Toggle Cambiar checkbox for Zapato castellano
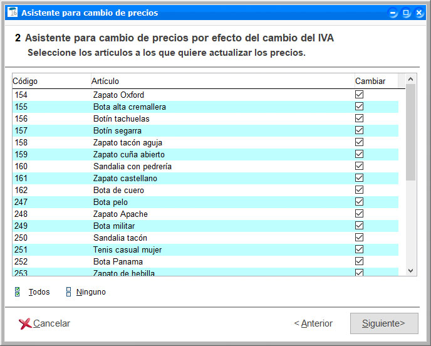Viewport: 431px width, 346px height. tap(359, 177)
